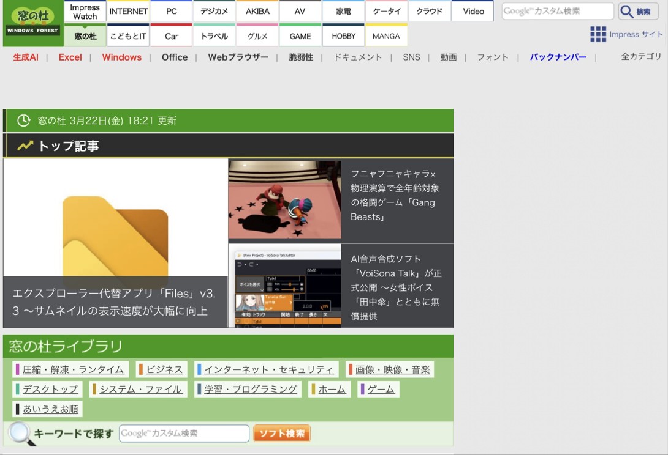Image resolution: width=668 pixels, height=455 pixels.
Task: Click the orange ソフト検索 button
Action: [281, 434]
